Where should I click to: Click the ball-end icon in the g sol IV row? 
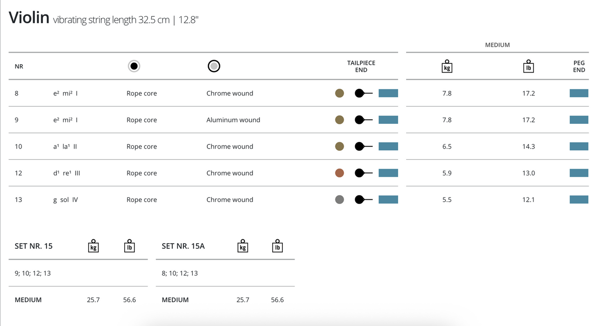click(x=364, y=200)
